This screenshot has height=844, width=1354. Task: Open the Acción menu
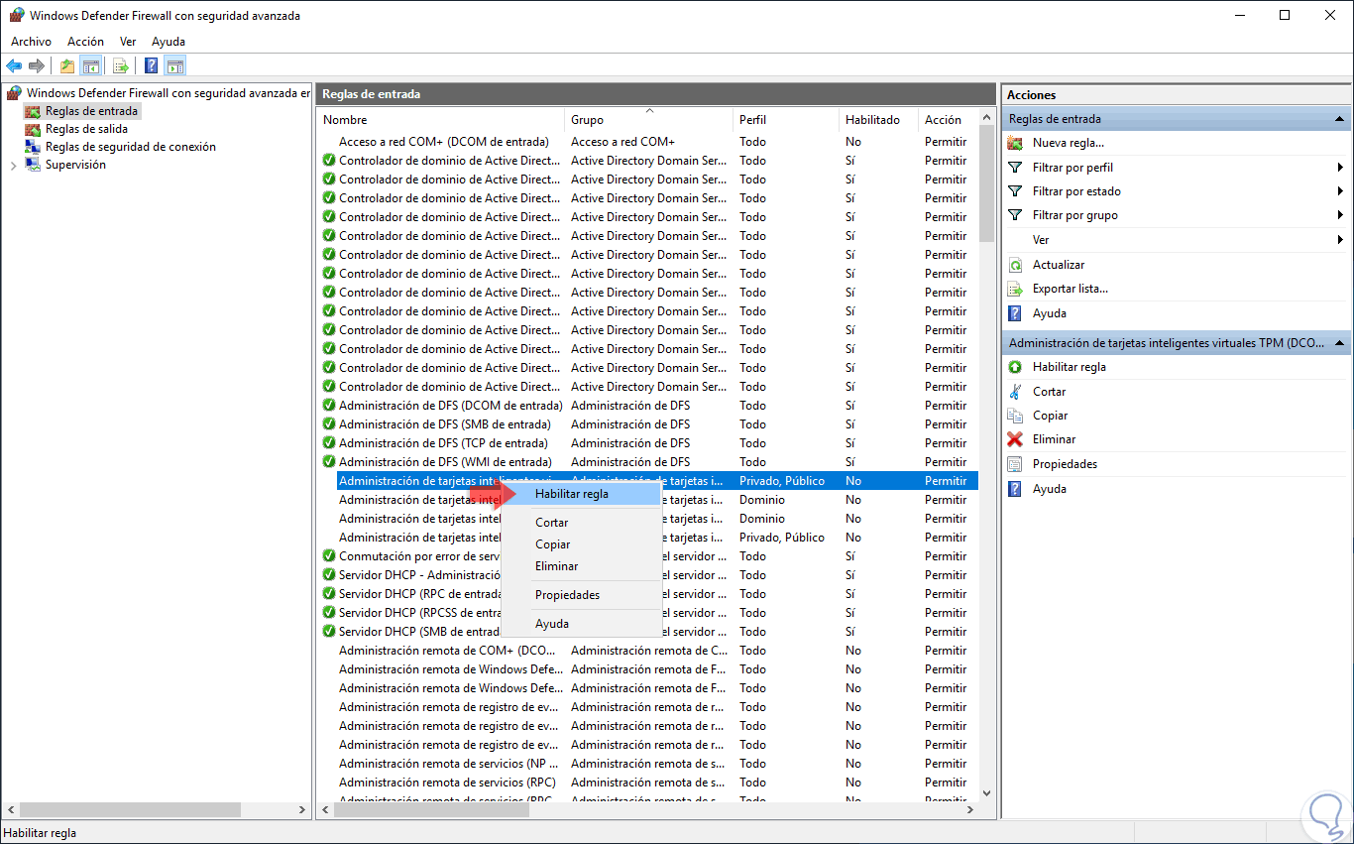coord(85,42)
